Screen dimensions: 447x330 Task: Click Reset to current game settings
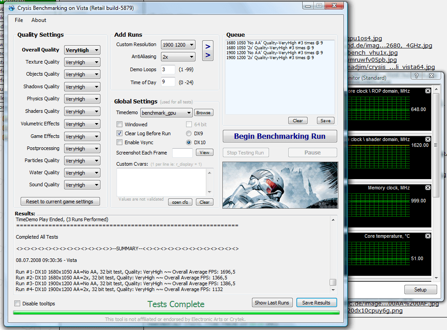click(x=60, y=201)
